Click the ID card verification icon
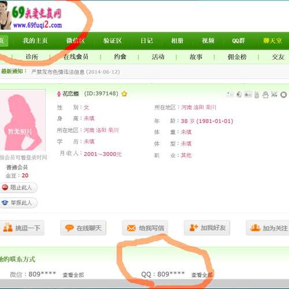This screenshot has height=289, width=289. (248, 94)
